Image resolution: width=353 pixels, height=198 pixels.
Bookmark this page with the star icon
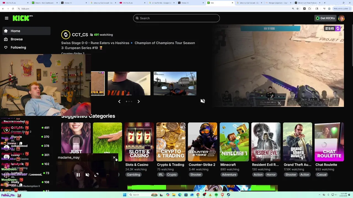point(298,9)
